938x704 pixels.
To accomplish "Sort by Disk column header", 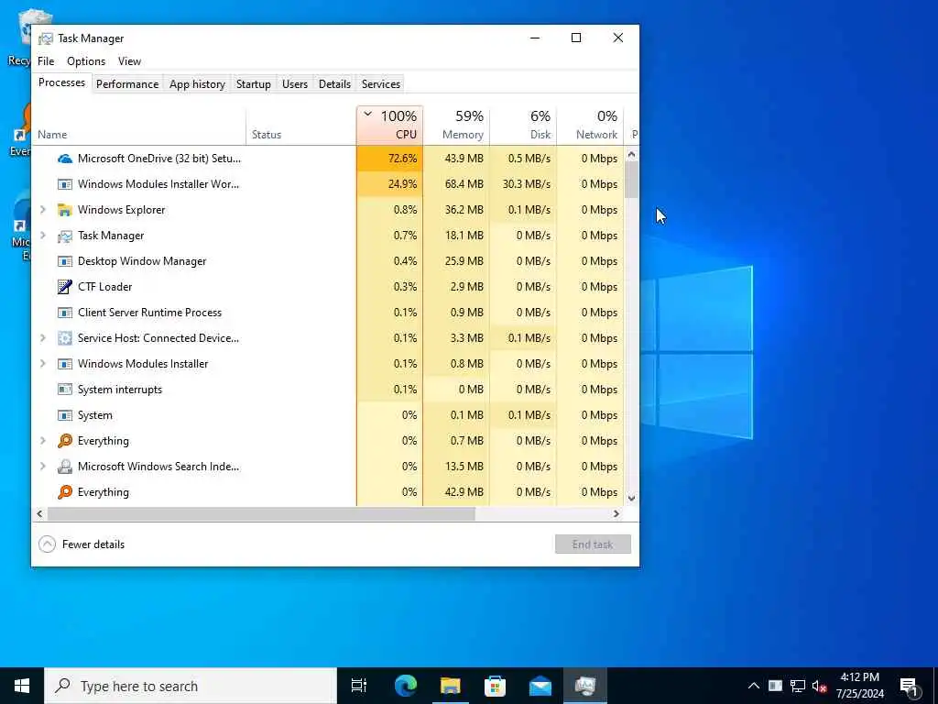I will (x=523, y=126).
